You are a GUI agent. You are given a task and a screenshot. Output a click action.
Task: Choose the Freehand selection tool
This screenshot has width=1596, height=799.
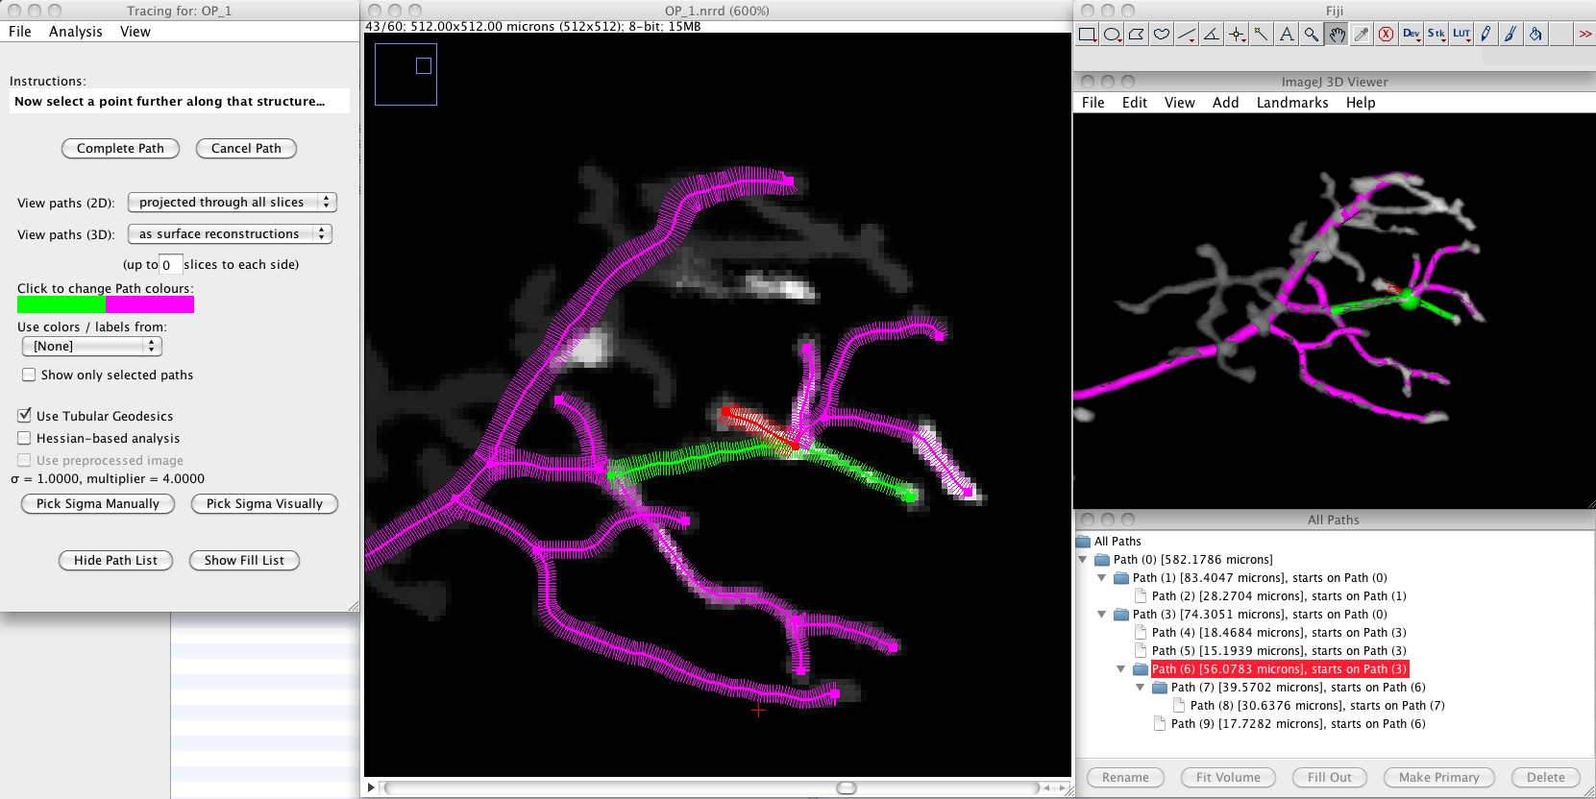pos(1162,35)
